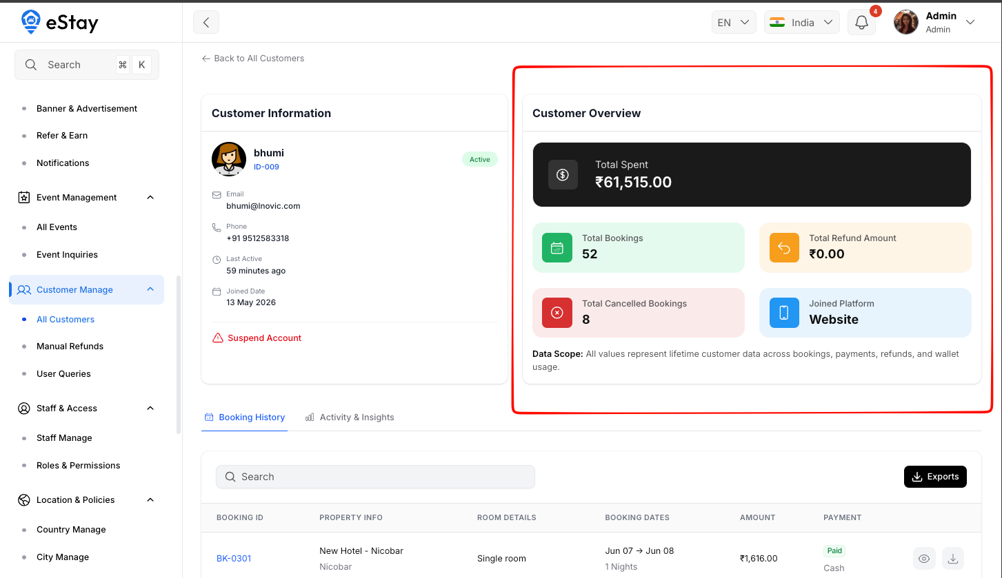
Task: Click the Customer Manage people icon
Action: [23, 290]
